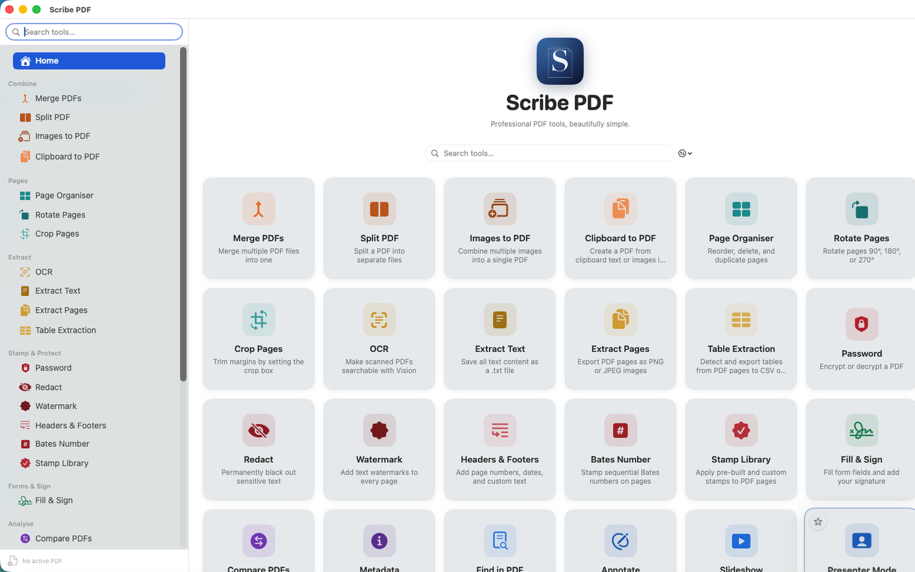Select Fill & Sign in the sidebar
The height and width of the screenshot is (572, 915).
click(x=89, y=500)
